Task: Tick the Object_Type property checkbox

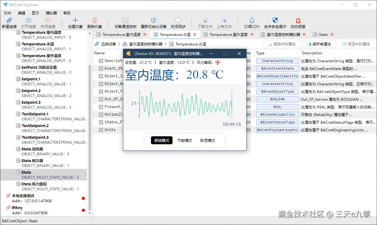Action: pyautogui.click(x=101, y=91)
